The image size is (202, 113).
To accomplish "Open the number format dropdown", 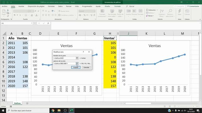I will 95,11.
